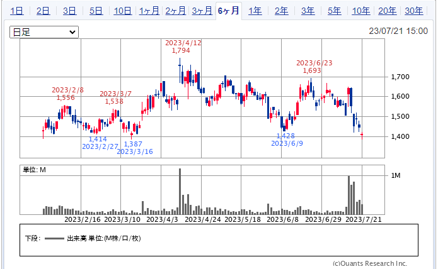Click the 2023/5/18 date axis label
438x269 pixels.
pyautogui.click(x=243, y=219)
